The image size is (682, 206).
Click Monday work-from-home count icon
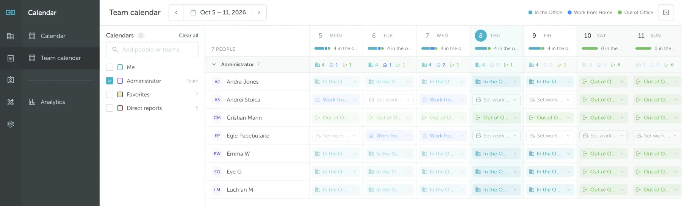332,65
